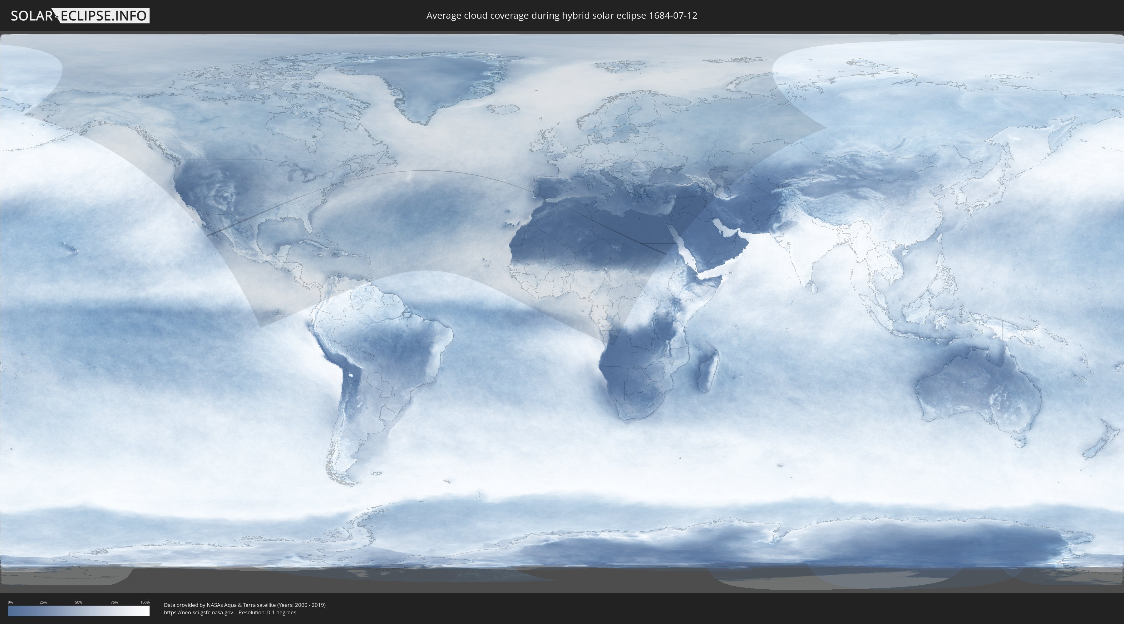This screenshot has width=1124, height=624.
Task: Click the cloud coverage gradient legend bar
Action: coord(79,611)
